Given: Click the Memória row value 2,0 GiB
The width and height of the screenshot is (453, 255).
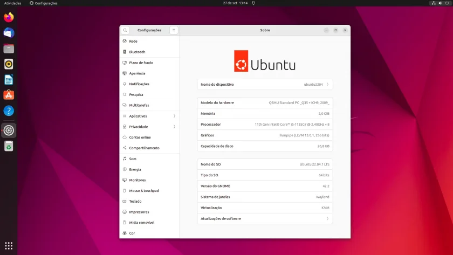Looking at the screenshot, I should (x=324, y=114).
